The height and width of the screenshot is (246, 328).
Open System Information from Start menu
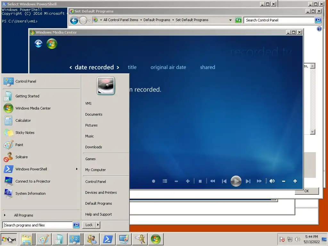point(41,193)
